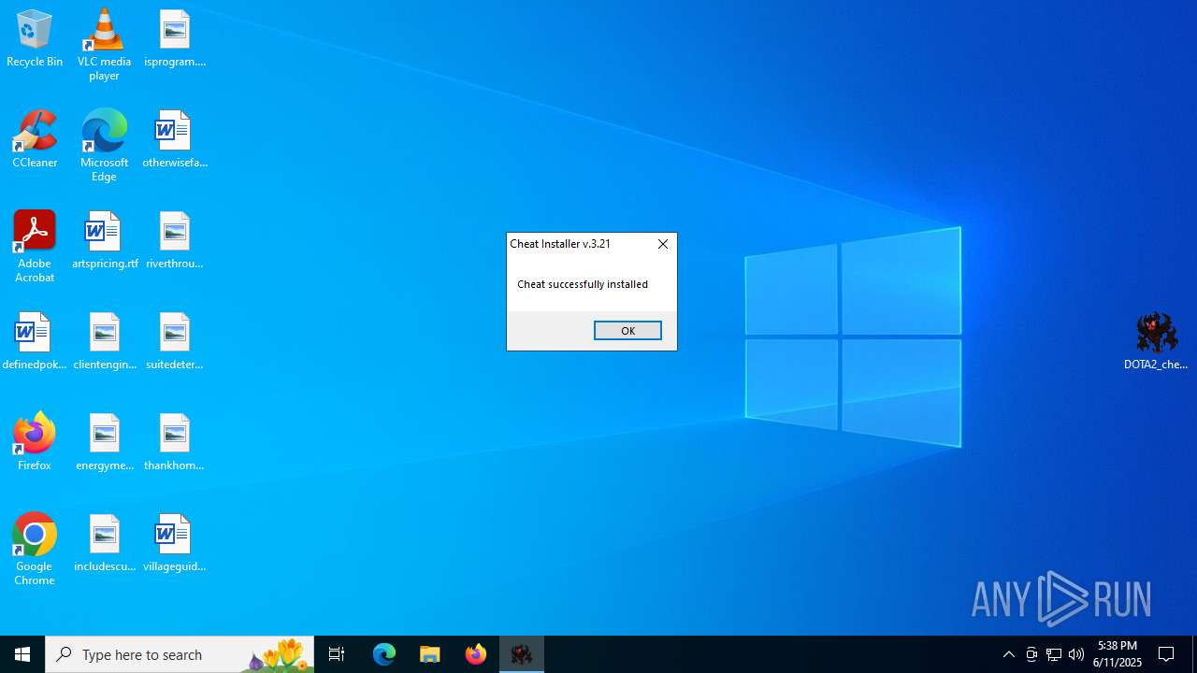
Task: Select the suitedeter image file icon
Action: pyautogui.click(x=175, y=342)
